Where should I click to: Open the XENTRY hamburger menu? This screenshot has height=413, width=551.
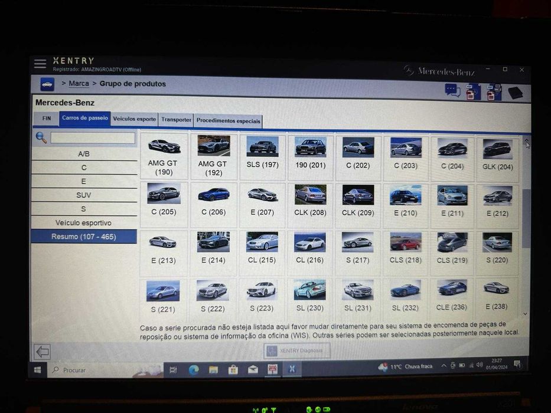tap(40, 64)
